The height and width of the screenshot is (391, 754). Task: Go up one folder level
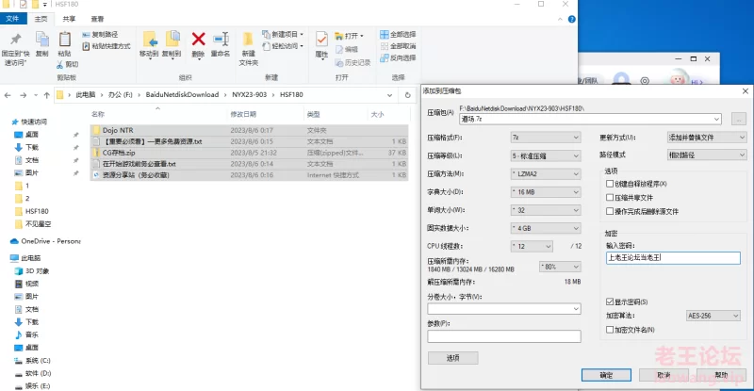click(46, 95)
